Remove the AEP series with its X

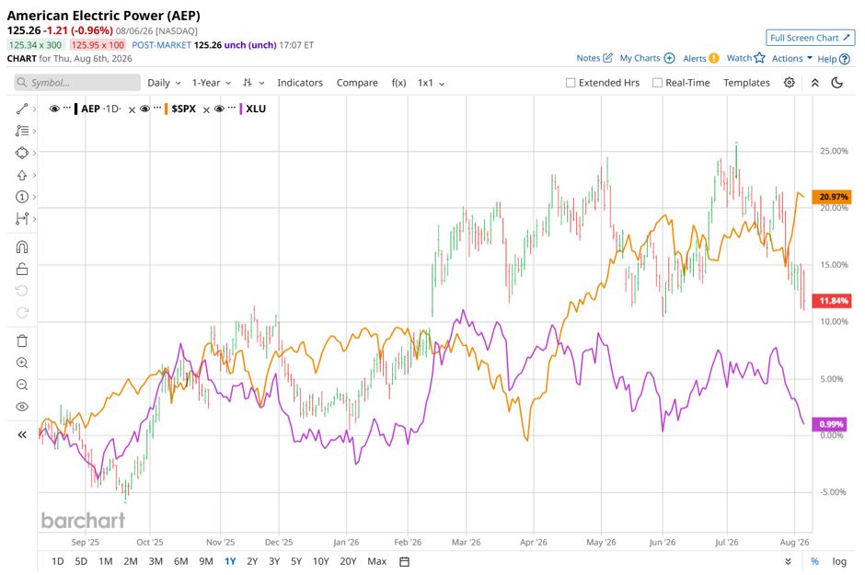coord(132,109)
